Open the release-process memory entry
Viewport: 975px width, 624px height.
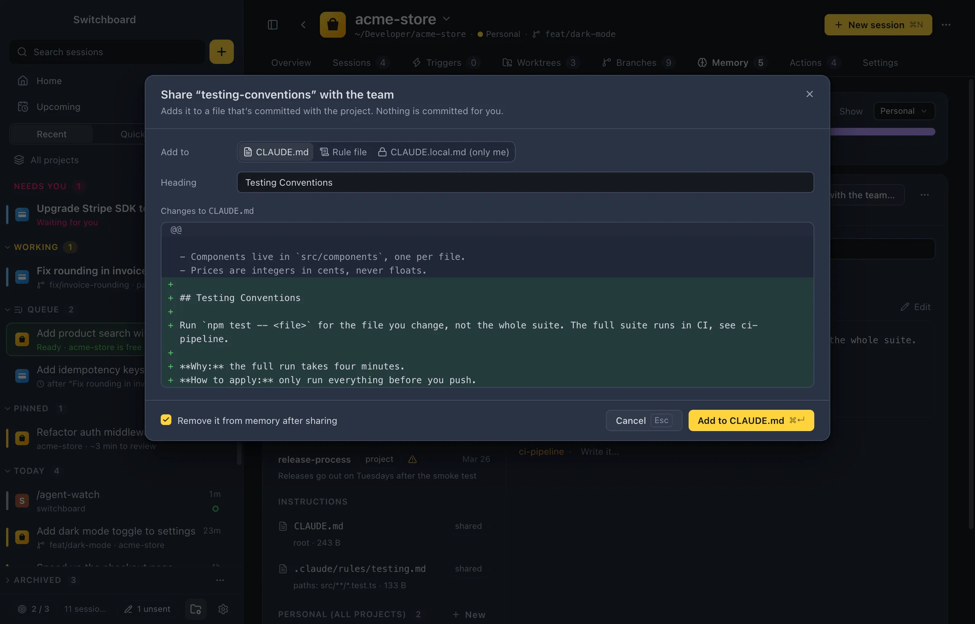click(384, 467)
